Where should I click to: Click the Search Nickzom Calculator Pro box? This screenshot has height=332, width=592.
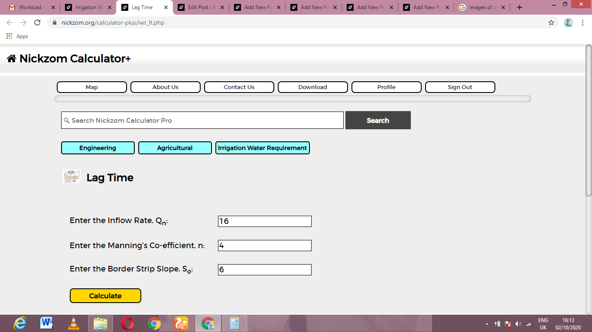202,120
